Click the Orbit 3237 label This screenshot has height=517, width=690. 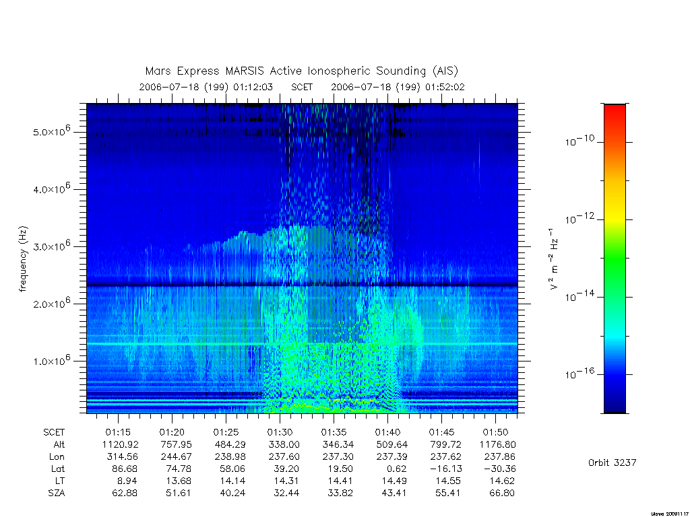point(612,462)
